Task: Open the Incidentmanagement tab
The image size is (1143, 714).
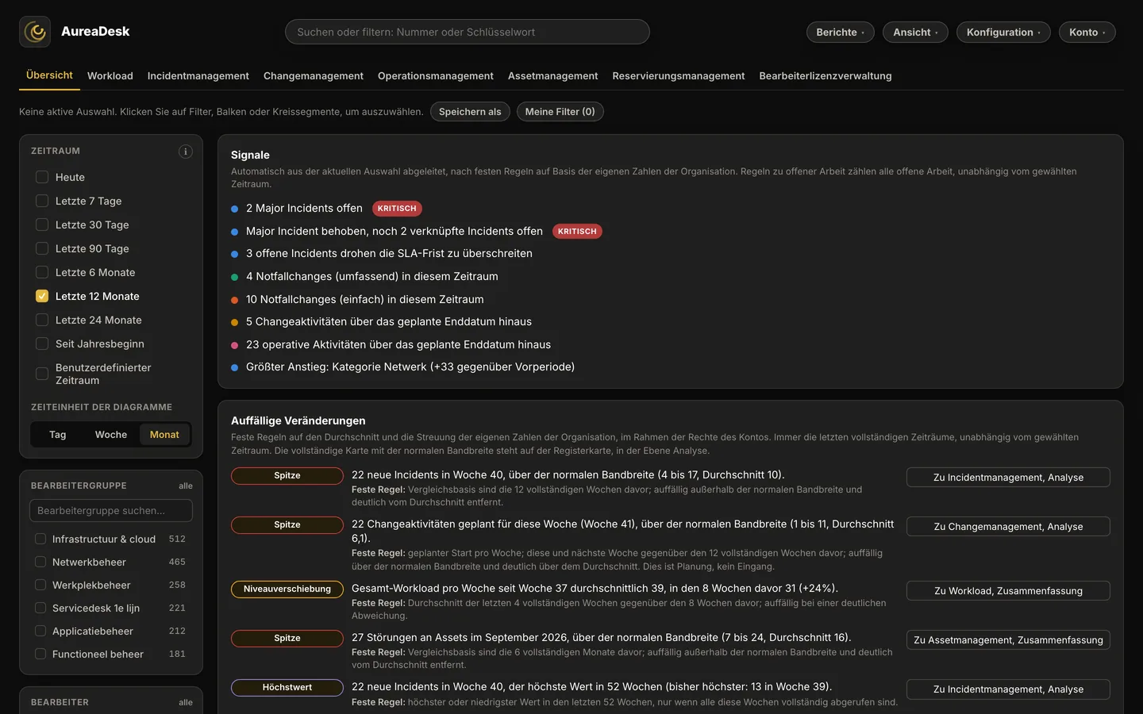Action: pos(198,76)
